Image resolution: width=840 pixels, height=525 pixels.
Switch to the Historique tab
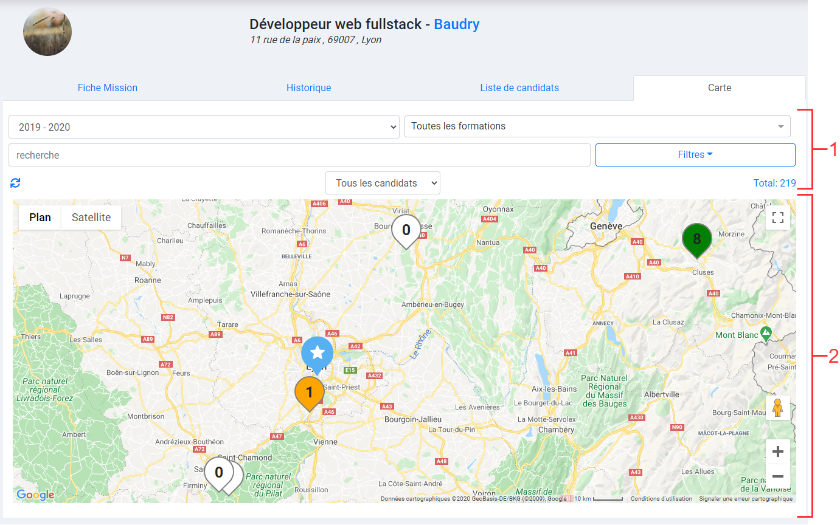point(309,87)
